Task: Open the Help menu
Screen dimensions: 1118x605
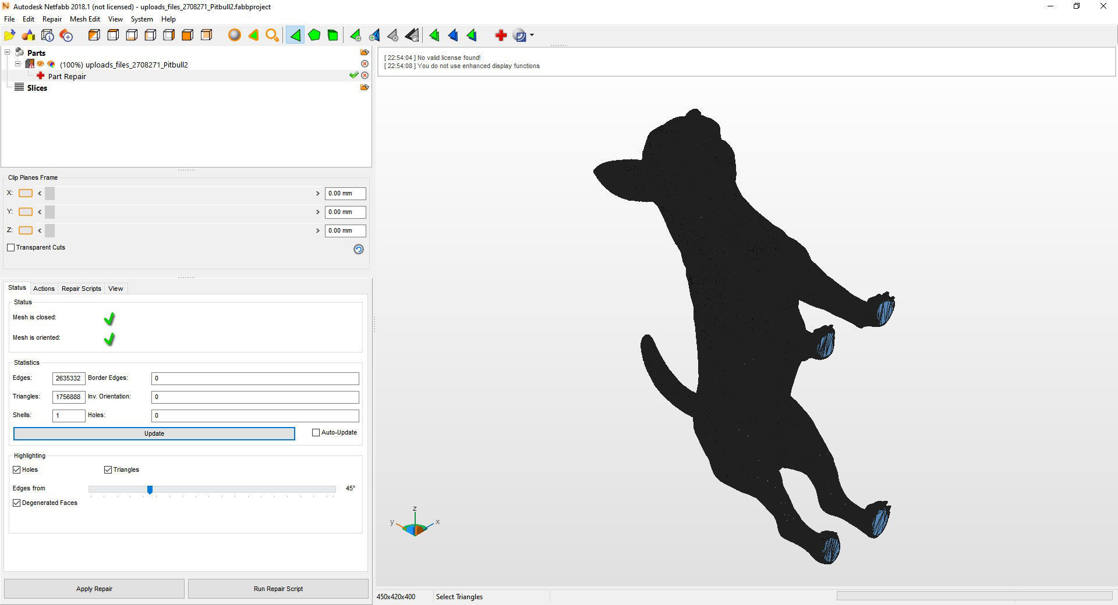Action: click(168, 19)
